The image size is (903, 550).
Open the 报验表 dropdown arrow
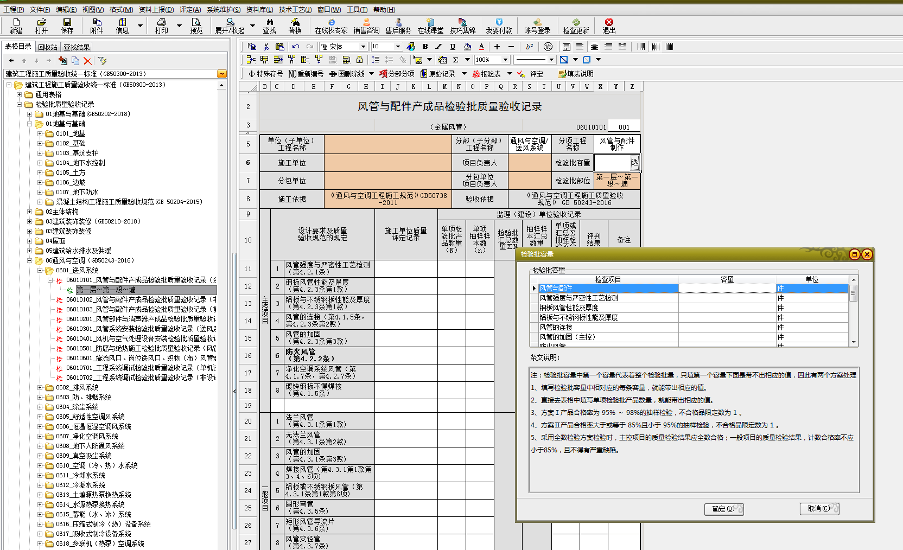pyautogui.click(x=510, y=74)
